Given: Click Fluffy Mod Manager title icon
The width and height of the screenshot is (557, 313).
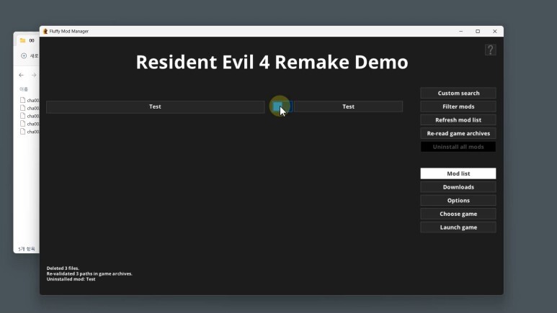Looking at the screenshot, I should [45, 31].
